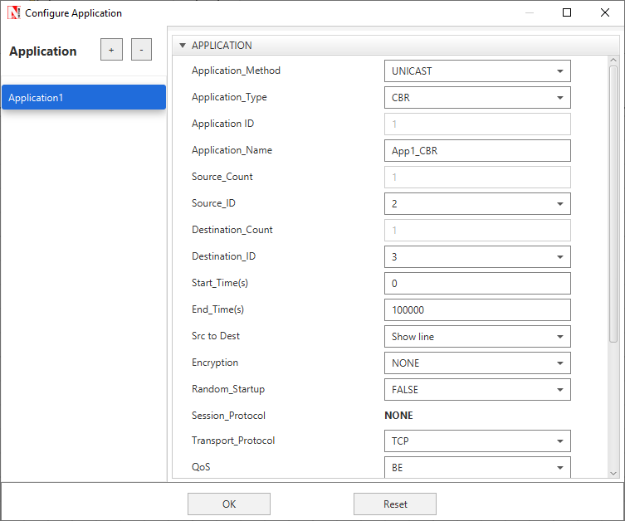625x521 pixels.
Task: Open the Application_Type CBR dropdown
Action: (477, 98)
